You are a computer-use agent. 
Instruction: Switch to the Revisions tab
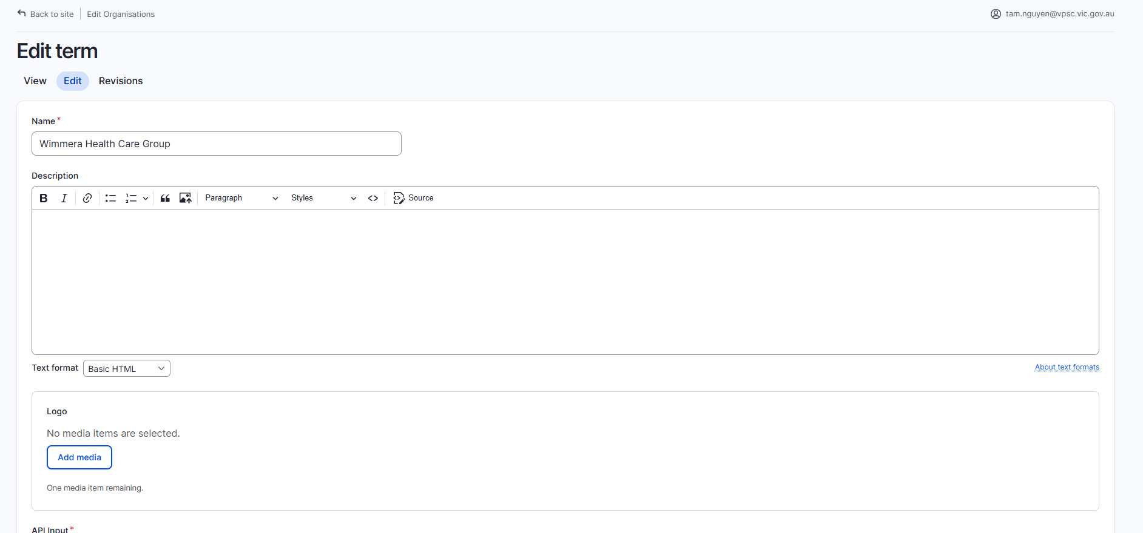[121, 81]
